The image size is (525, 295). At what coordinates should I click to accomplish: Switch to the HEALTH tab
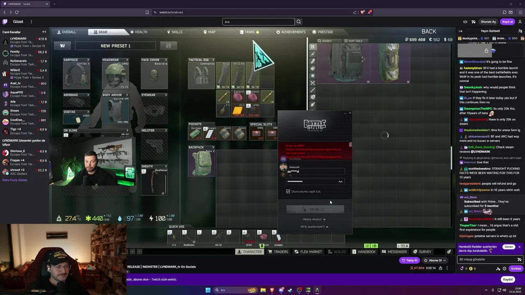point(138,32)
